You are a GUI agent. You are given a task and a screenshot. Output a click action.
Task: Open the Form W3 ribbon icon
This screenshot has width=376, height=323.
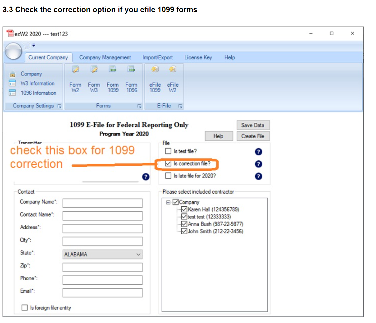click(x=94, y=69)
